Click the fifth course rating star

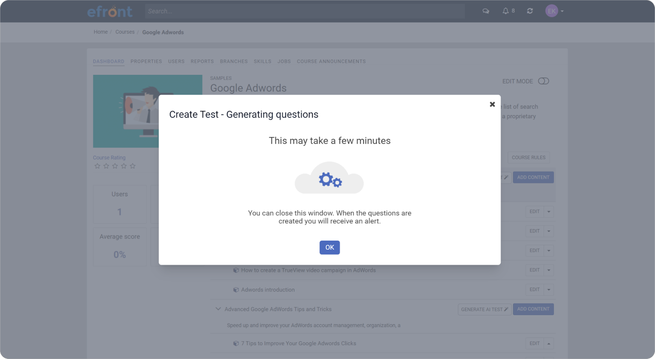pyautogui.click(x=133, y=166)
